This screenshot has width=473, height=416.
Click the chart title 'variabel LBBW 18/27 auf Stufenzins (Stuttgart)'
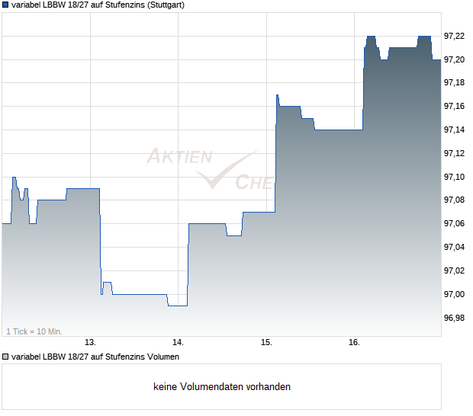pos(98,5)
